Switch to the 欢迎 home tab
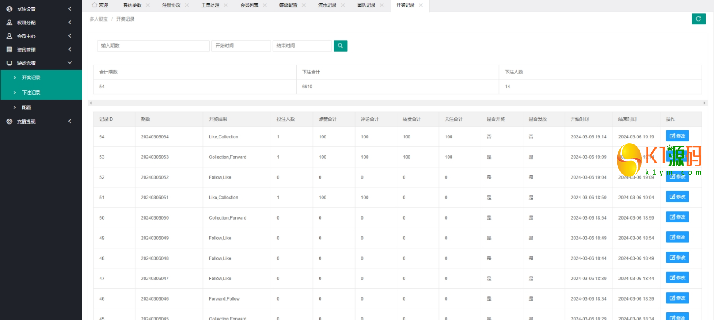The width and height of the screenshot is (714, 320). [100, 5]
